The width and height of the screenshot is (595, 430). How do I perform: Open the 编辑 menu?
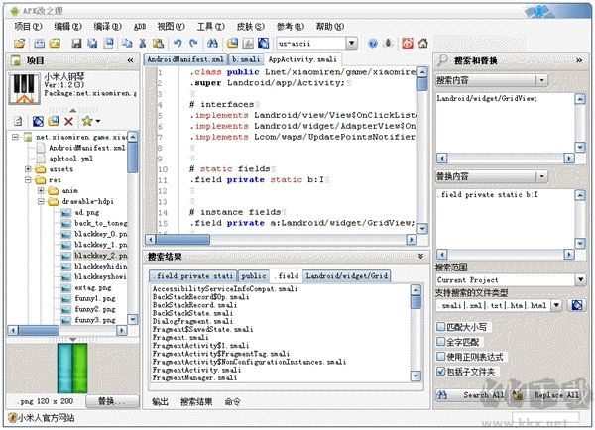tap(67, 26)
